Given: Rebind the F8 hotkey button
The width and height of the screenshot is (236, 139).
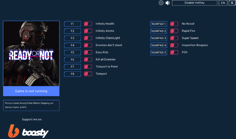Looking at the screenshot, I should (x=72, y=74).
